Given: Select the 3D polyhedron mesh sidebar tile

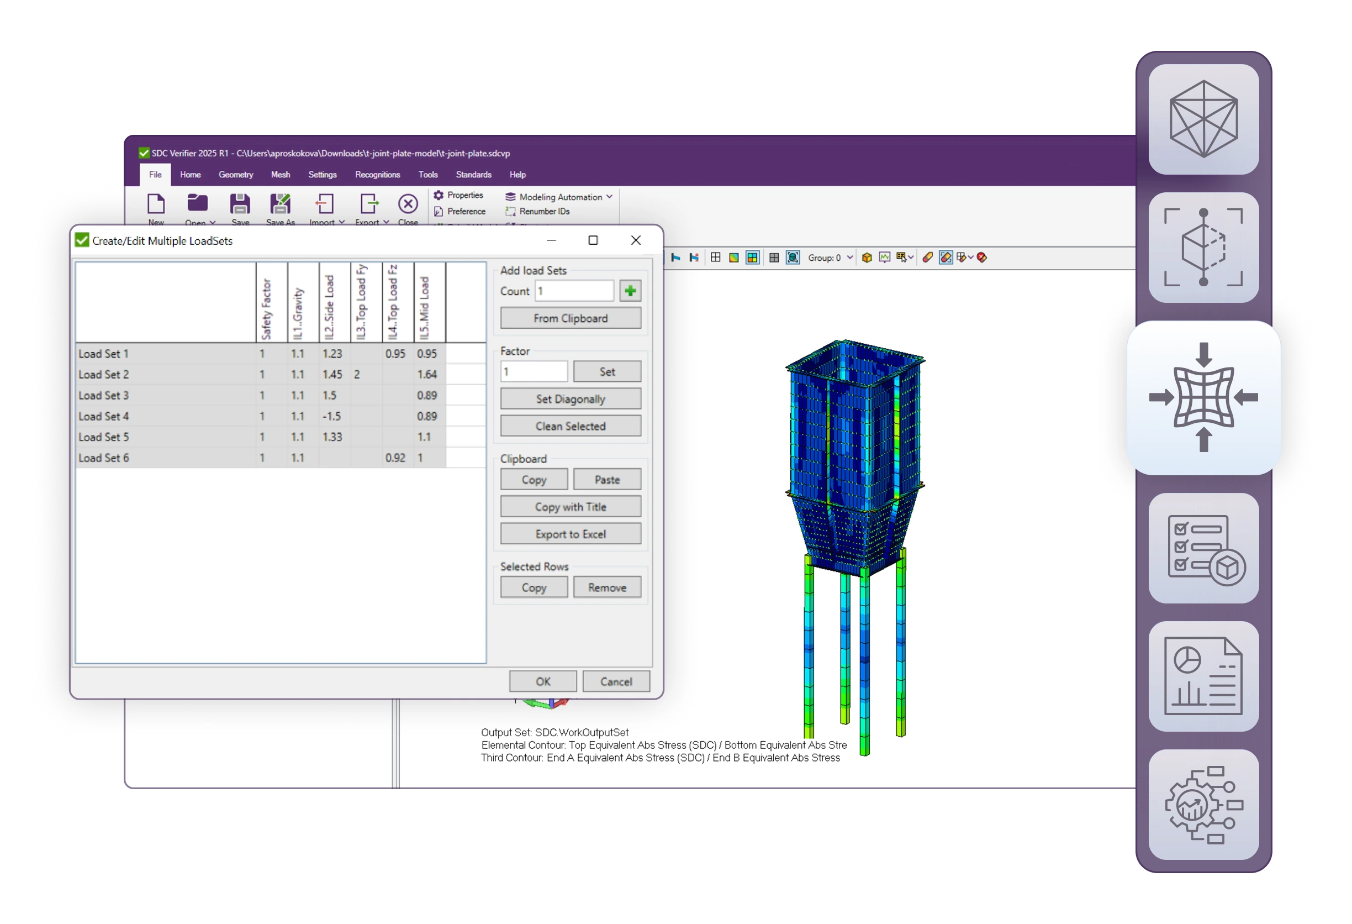Looking at the screenshot, I should click(1203, 119).
